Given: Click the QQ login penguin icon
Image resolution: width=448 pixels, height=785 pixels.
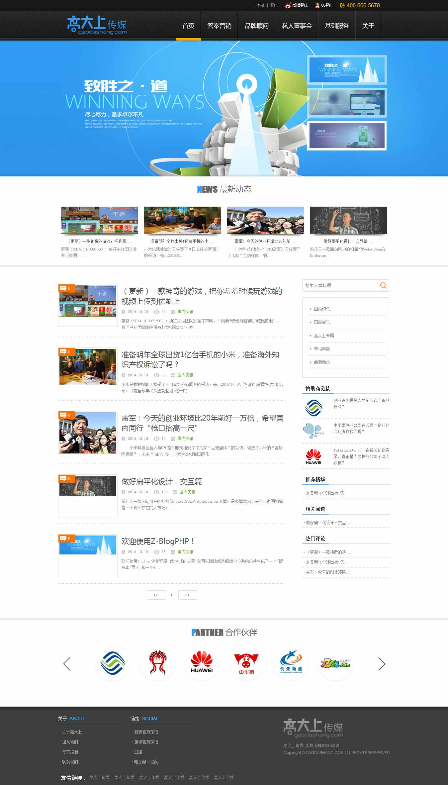Looking at the screenshot, I should [317, 5].
